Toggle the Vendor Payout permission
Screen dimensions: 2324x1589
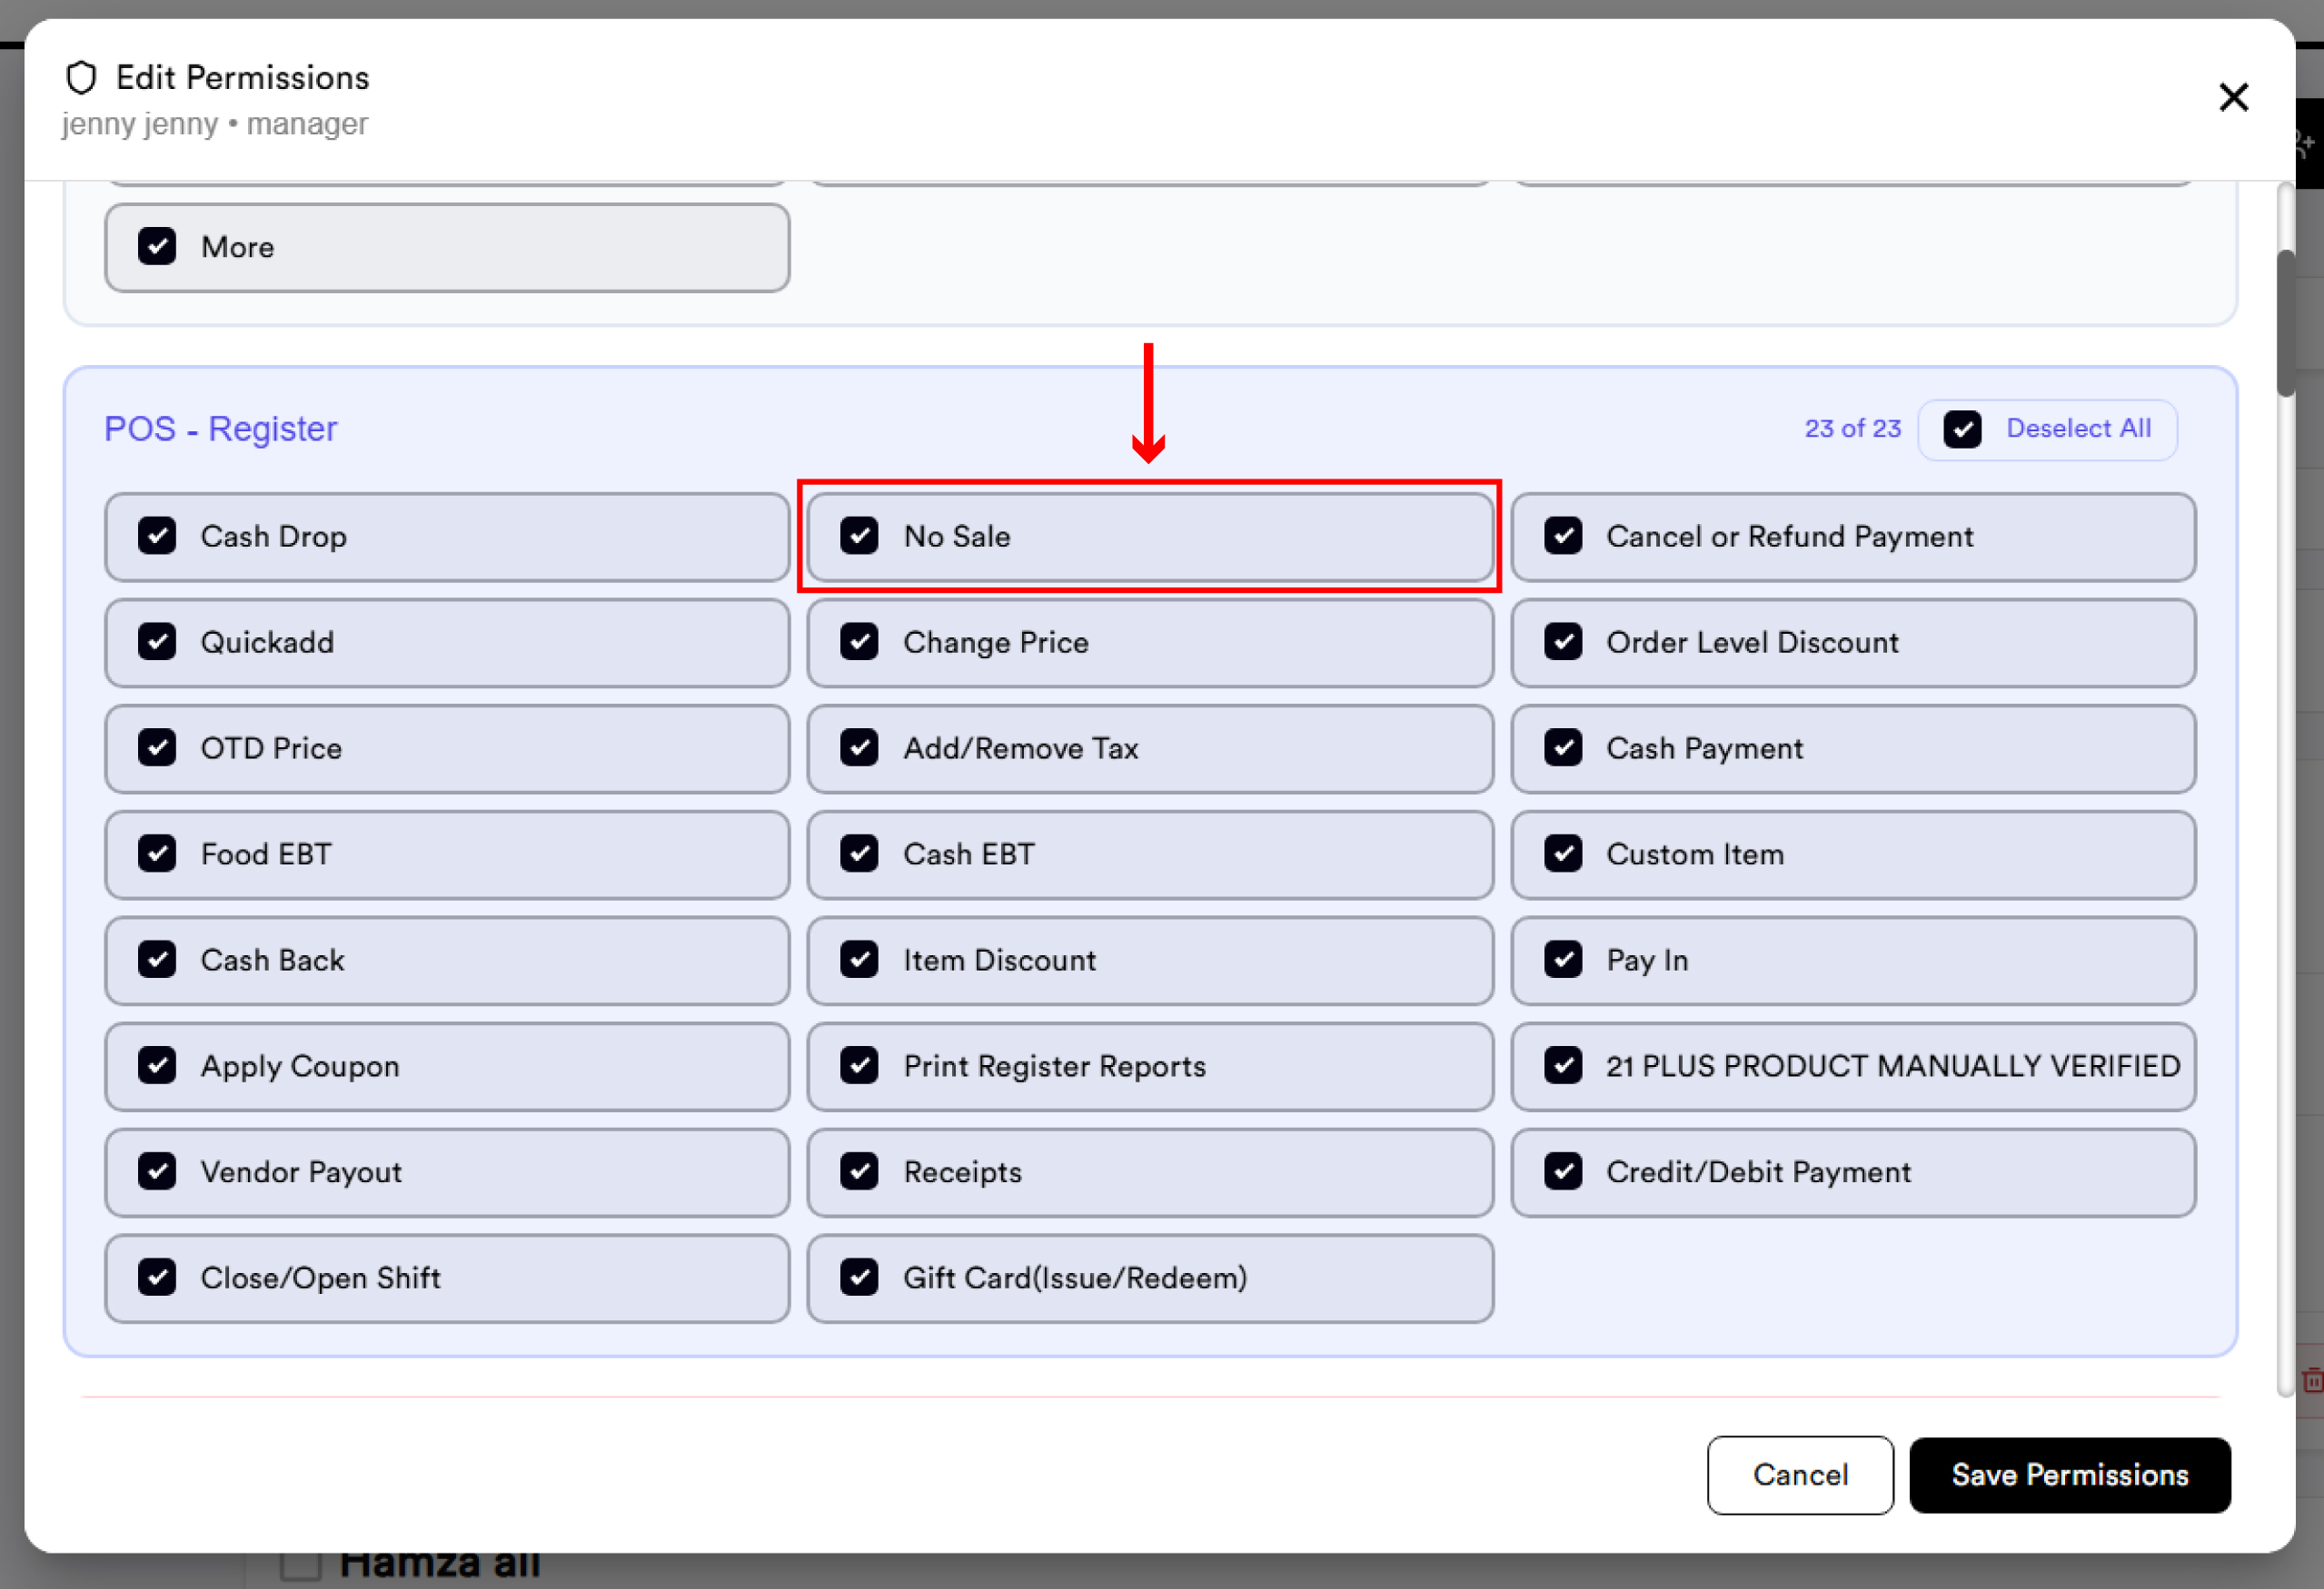tap(157, 1172)
